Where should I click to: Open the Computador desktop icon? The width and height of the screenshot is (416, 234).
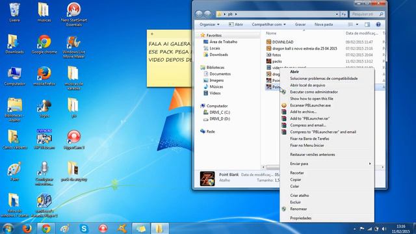[x=14, y=76]
